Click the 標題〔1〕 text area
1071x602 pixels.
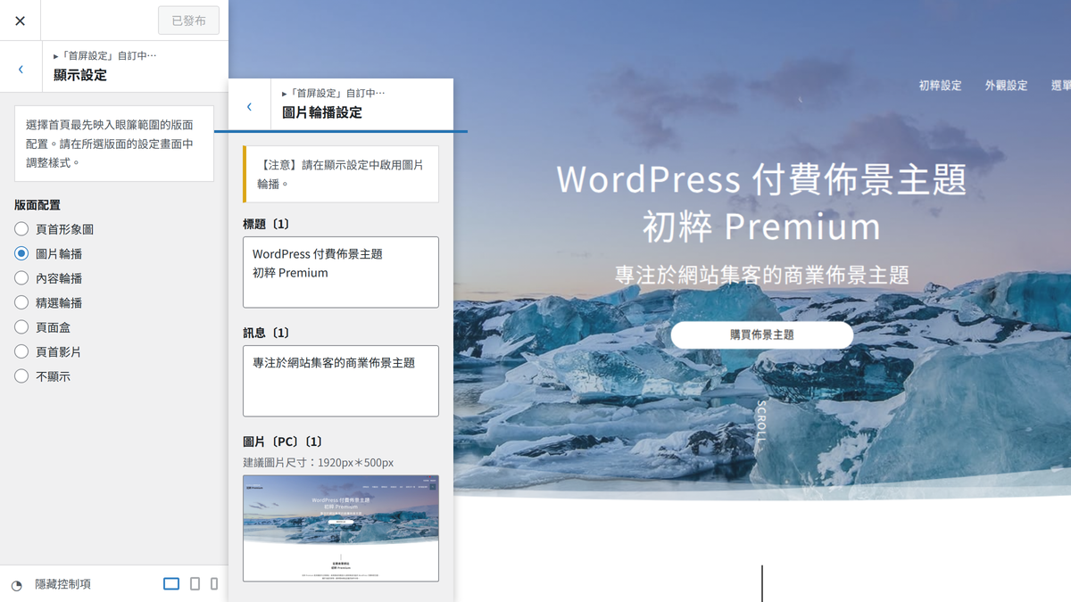(x=341, y=272)
